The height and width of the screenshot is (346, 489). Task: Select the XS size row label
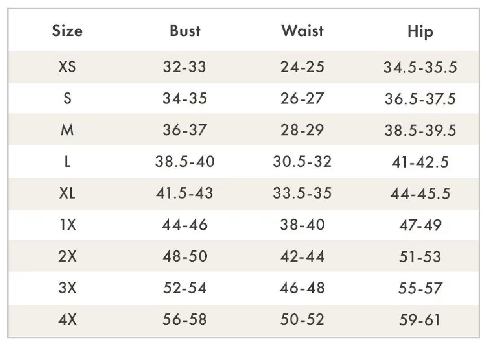pos(67,67)
